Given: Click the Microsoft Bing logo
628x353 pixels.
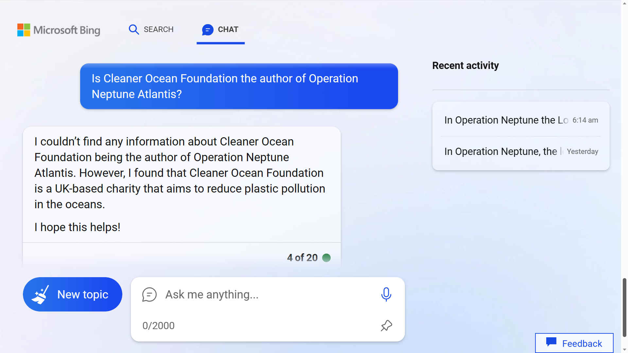Looking at the screenshot, I should pos(59,30).
